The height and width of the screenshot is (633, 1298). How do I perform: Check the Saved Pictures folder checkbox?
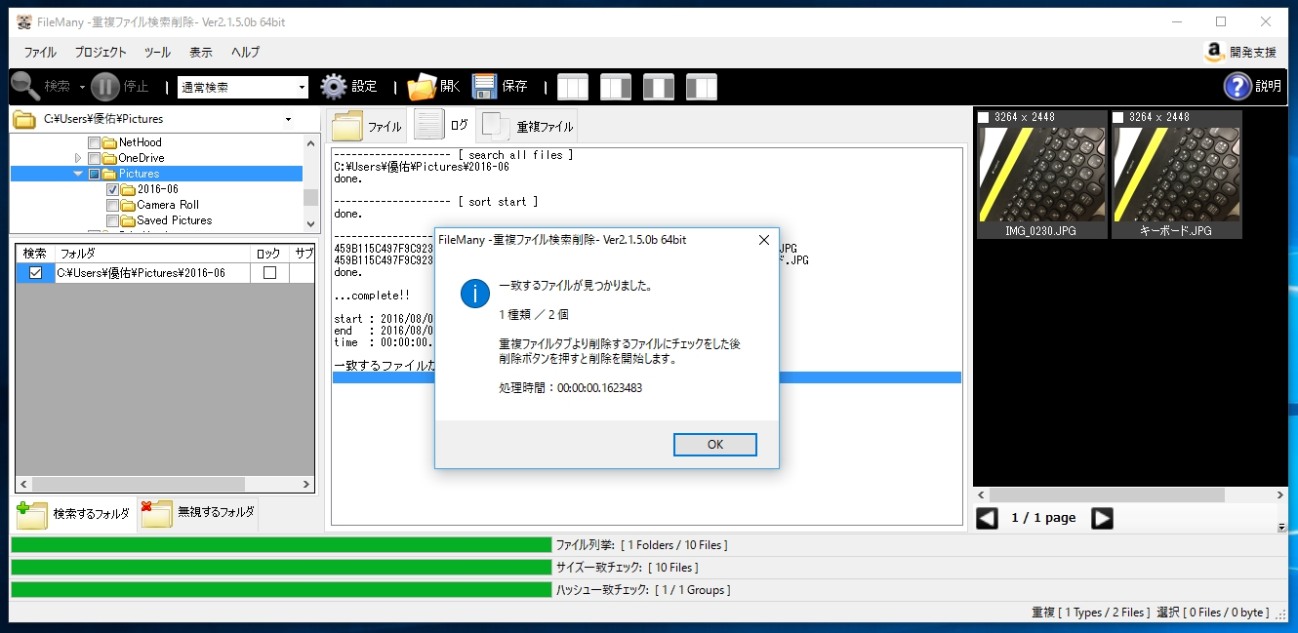click(112, 220)
